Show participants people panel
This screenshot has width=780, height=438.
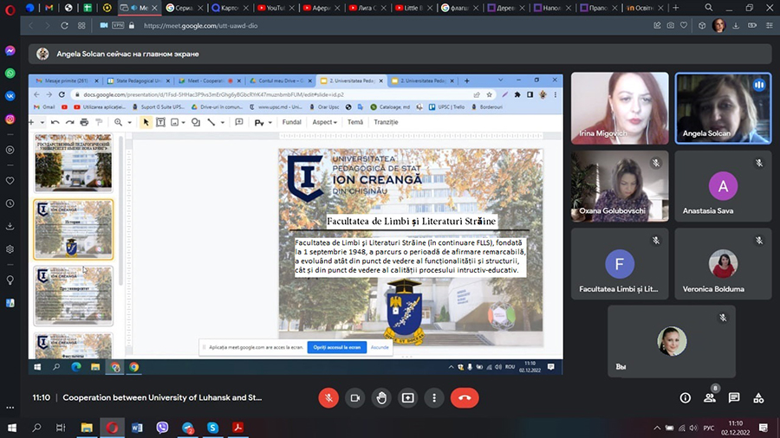(x=710, y=398)
